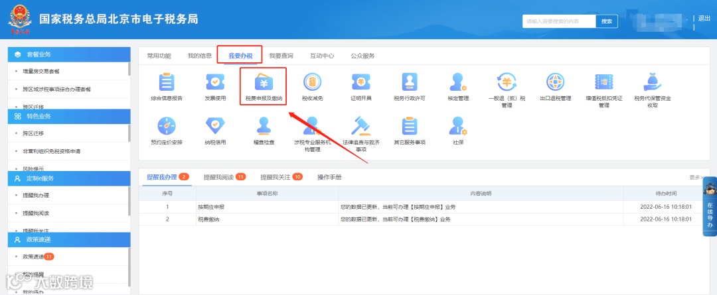Screen dimensions: 717x295
Task: Open the 操作手册 tab
Action: pyautogui.click(x=329, y=177)
